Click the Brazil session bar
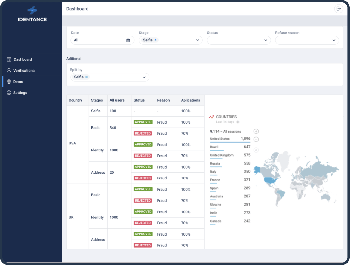 pyautogui.click(x=217, y=150)
